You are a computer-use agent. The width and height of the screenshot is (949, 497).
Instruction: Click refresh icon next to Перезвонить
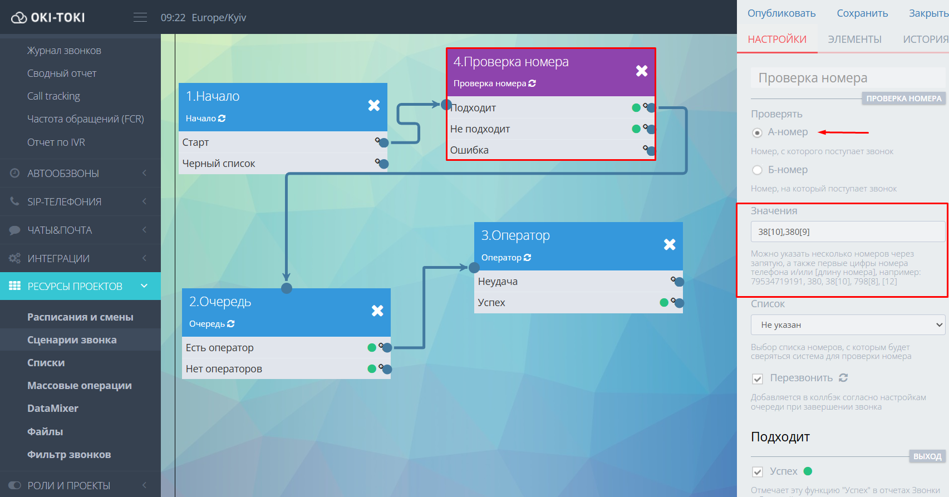(x=843, y=378)
